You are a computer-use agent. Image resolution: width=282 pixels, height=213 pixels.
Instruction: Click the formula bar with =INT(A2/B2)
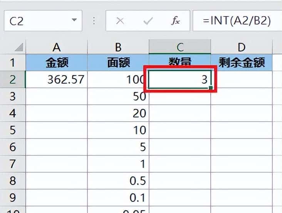click(237, 21)
